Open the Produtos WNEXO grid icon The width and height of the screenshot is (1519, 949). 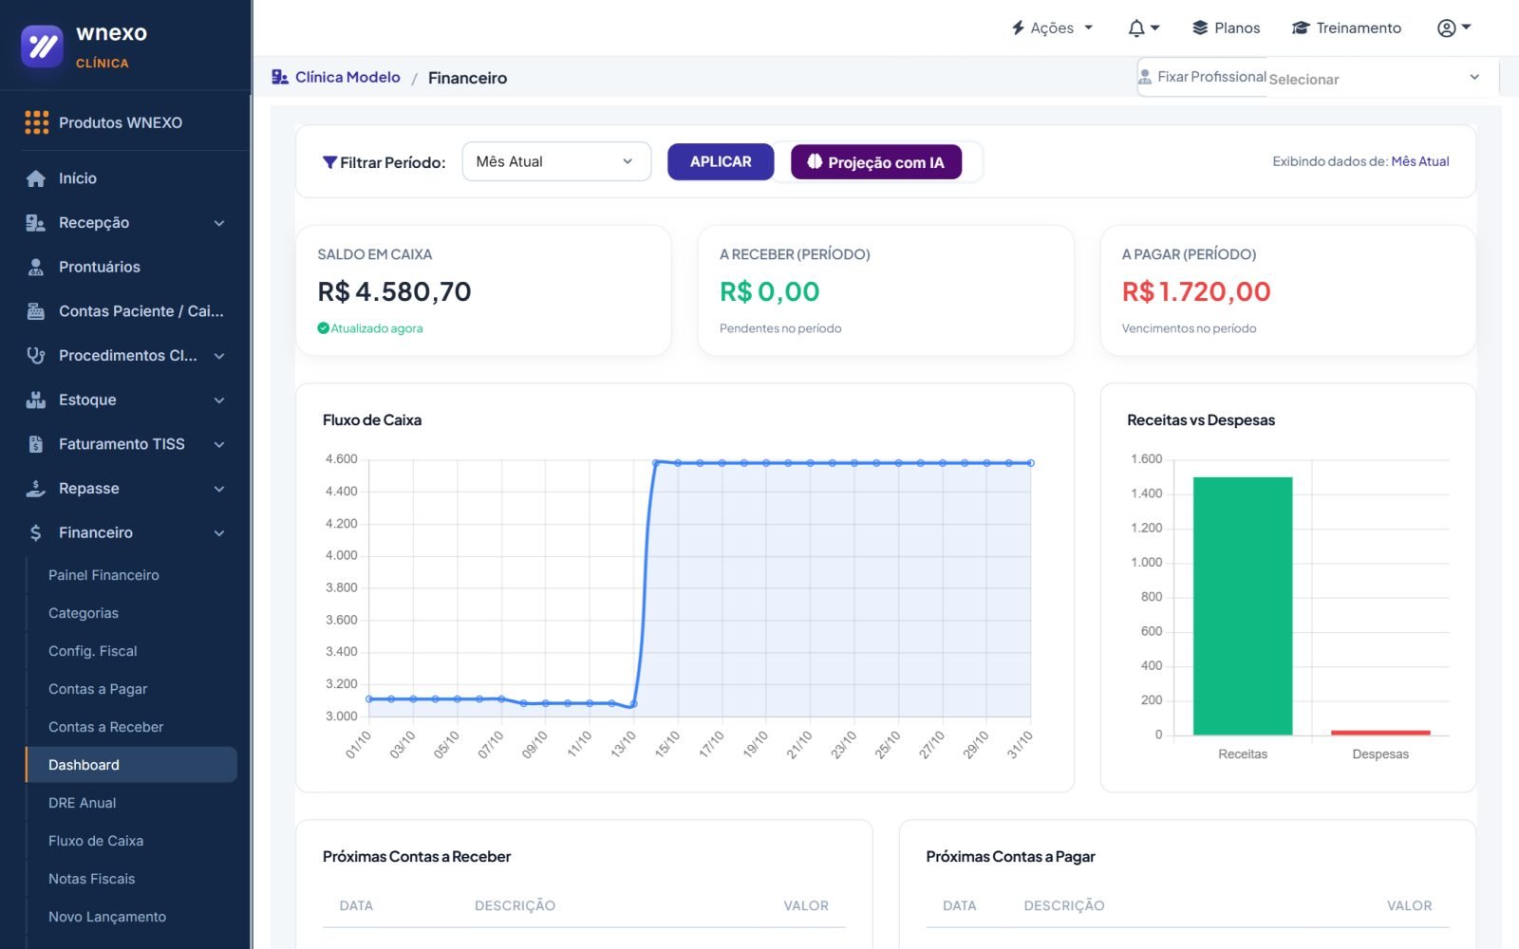tap(36, 122)
